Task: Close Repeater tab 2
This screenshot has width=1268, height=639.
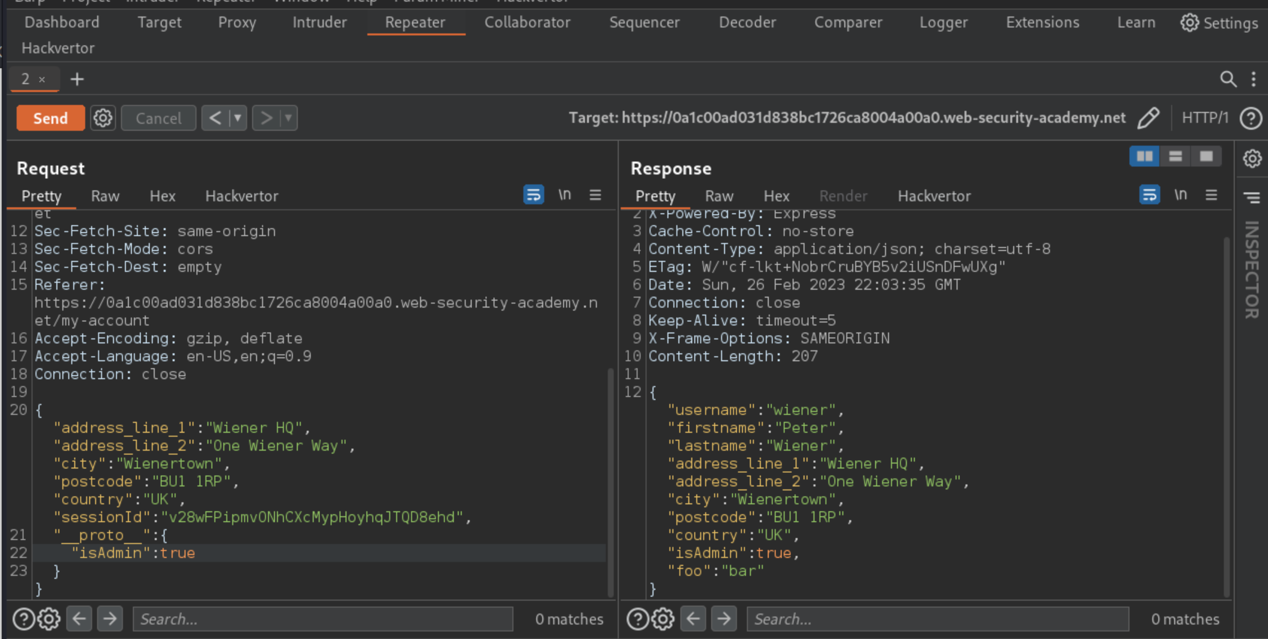Action: pyautogui.click(x=42, y=79)
